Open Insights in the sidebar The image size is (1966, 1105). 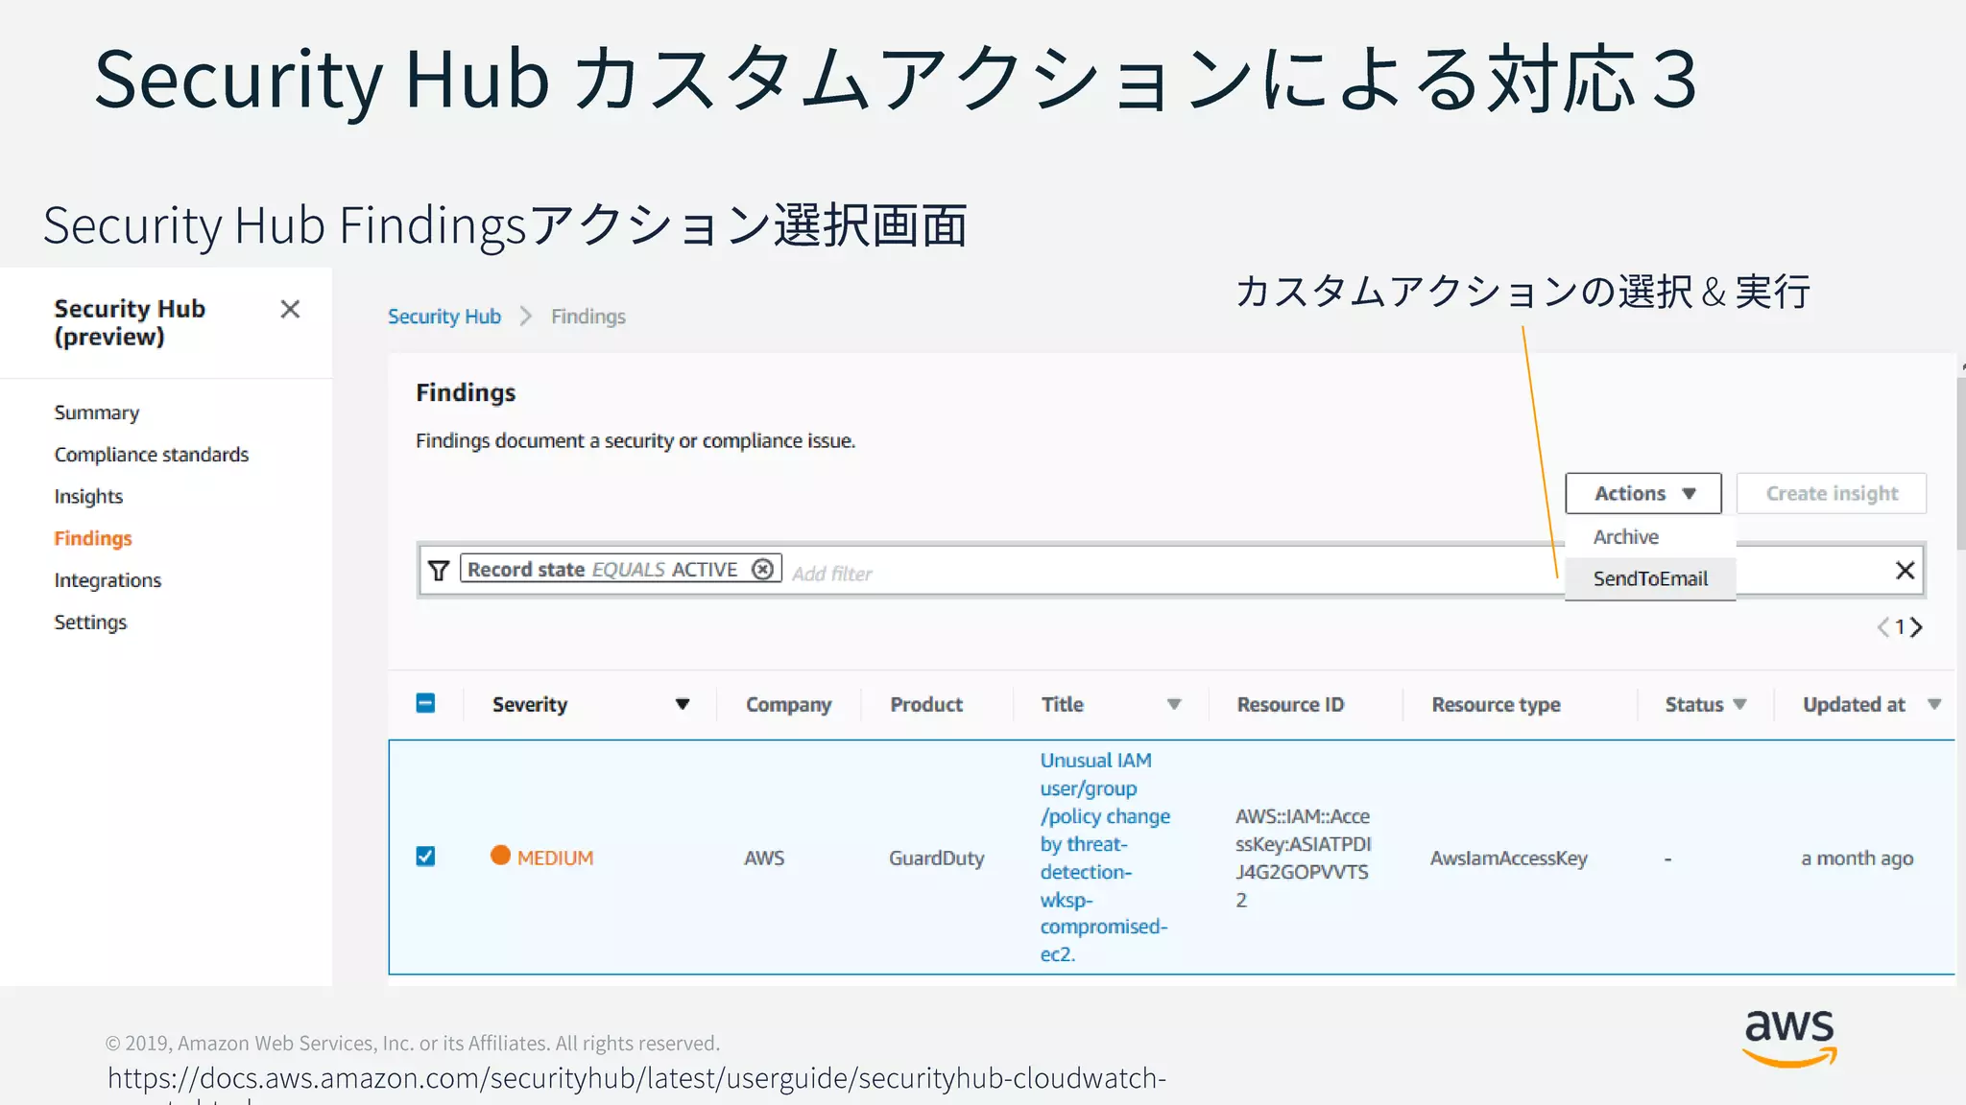coord(88,496)
